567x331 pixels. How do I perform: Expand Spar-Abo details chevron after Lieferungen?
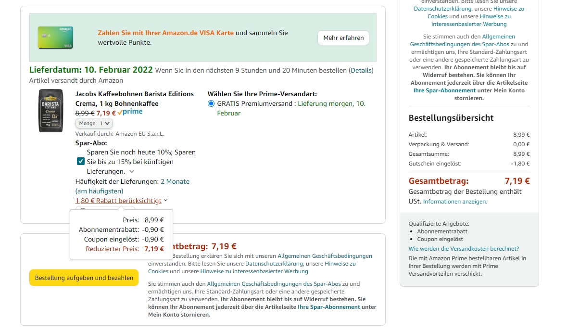pos(132,171)
